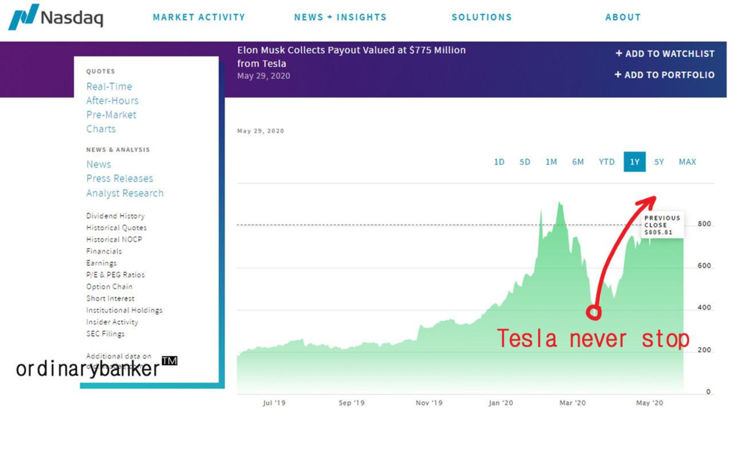
Task: Open Analyst Research
Action: tap(125, 193)
